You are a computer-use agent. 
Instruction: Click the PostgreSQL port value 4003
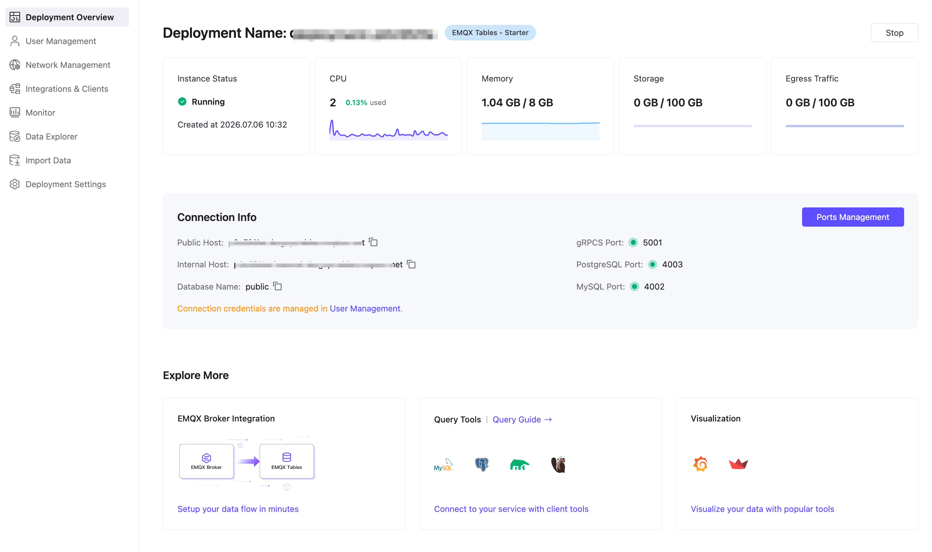pos(672,264)
